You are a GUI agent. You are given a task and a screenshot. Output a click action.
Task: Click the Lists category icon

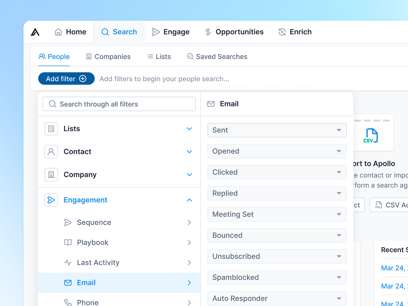51,129
